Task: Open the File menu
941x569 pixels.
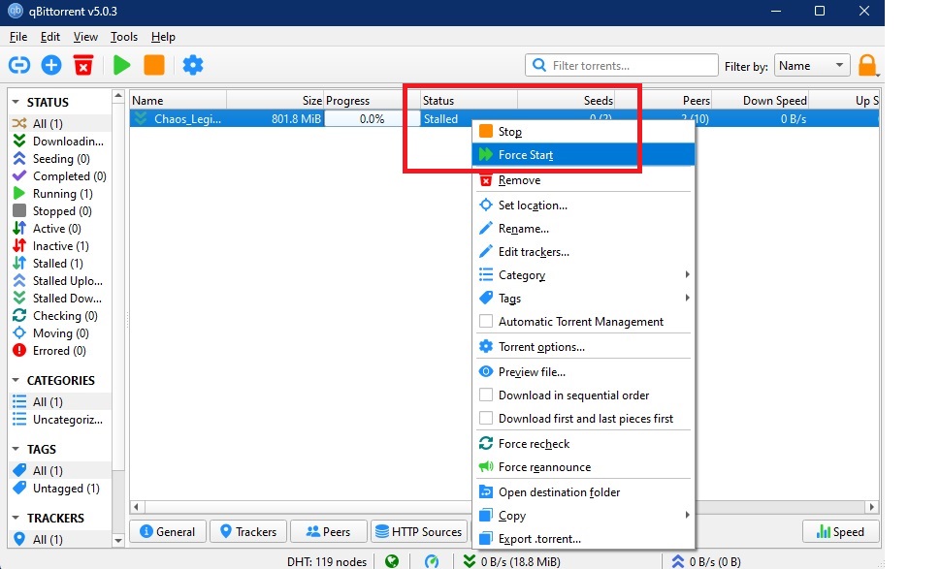Action: coord(18,37)
